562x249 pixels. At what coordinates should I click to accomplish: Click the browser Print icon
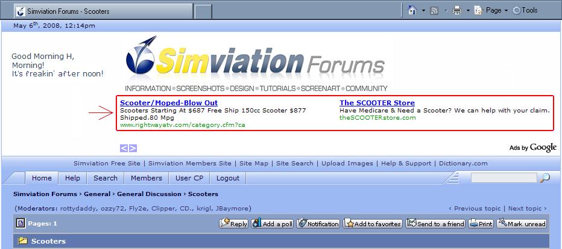[x=457, y=11]
